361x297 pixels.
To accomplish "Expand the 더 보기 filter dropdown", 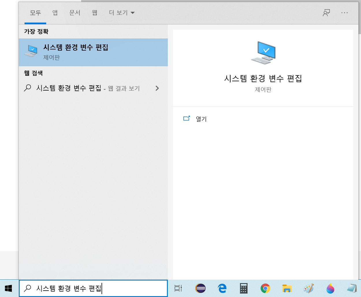I will (x=122, y=13).
